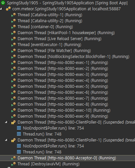Click stack frame icon of Thread.run() under ClientPoller-1
135x168 pixels.
point(19,152)
